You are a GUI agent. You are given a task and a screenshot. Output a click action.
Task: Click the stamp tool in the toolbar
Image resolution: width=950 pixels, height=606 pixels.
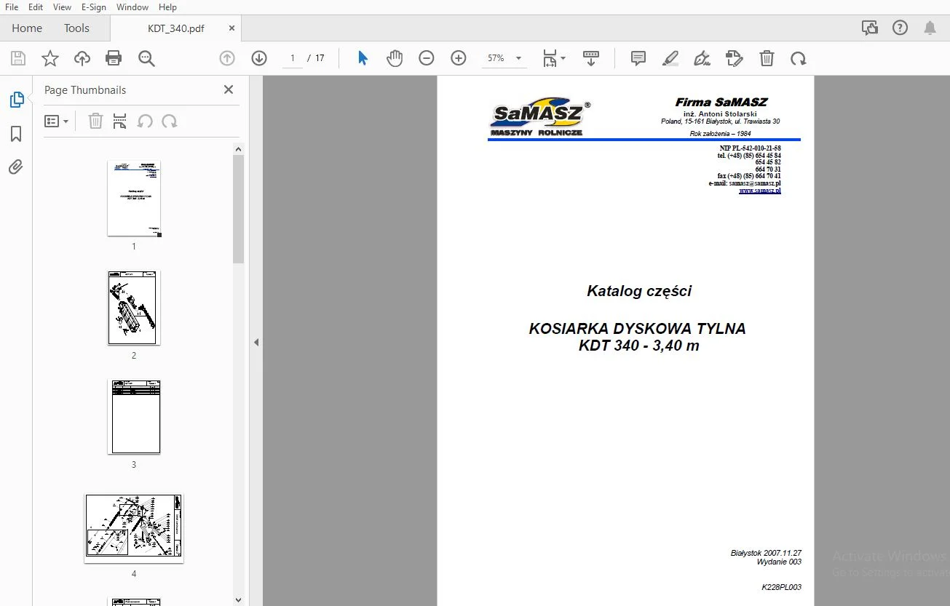[735, 58]
